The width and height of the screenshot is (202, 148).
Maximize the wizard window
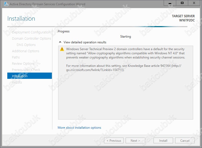click(182, 3)
